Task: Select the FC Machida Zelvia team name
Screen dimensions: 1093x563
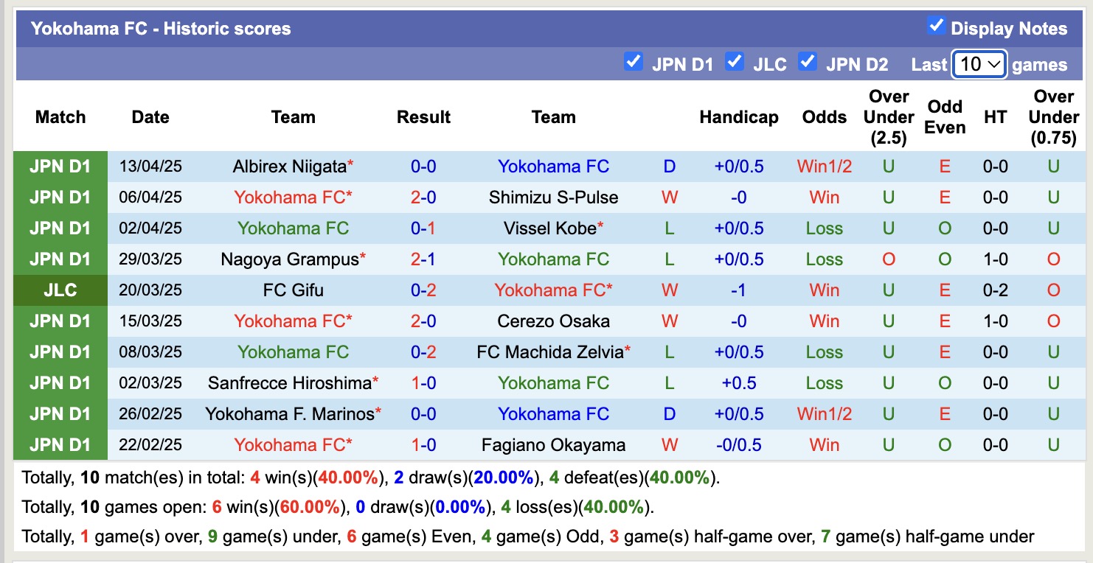Action: 553,352
